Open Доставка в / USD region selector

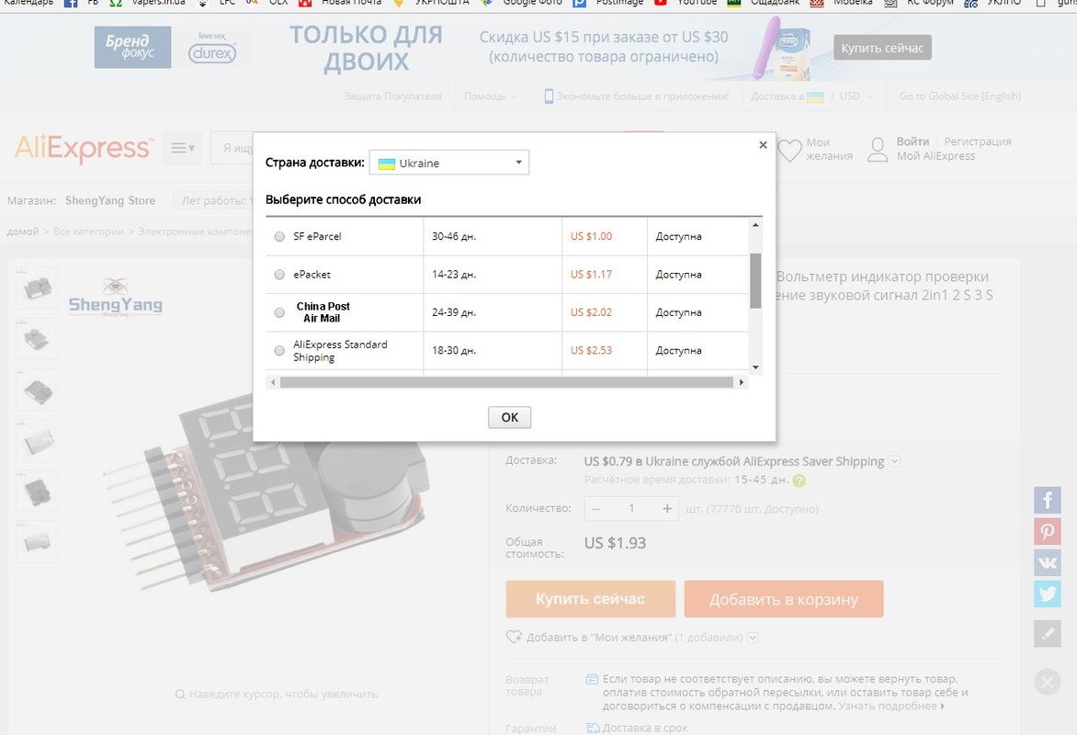[x=811, y=96]
